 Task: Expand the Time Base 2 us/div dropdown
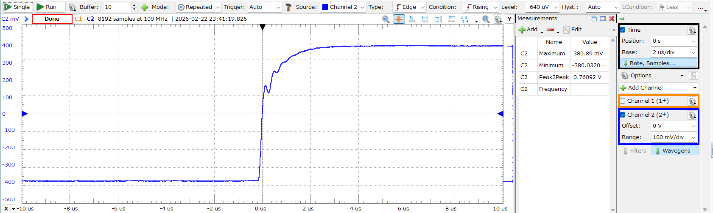(x=674, y=52)
